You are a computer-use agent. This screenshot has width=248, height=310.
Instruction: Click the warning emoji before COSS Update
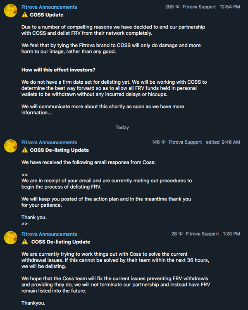tap(25, 15)
